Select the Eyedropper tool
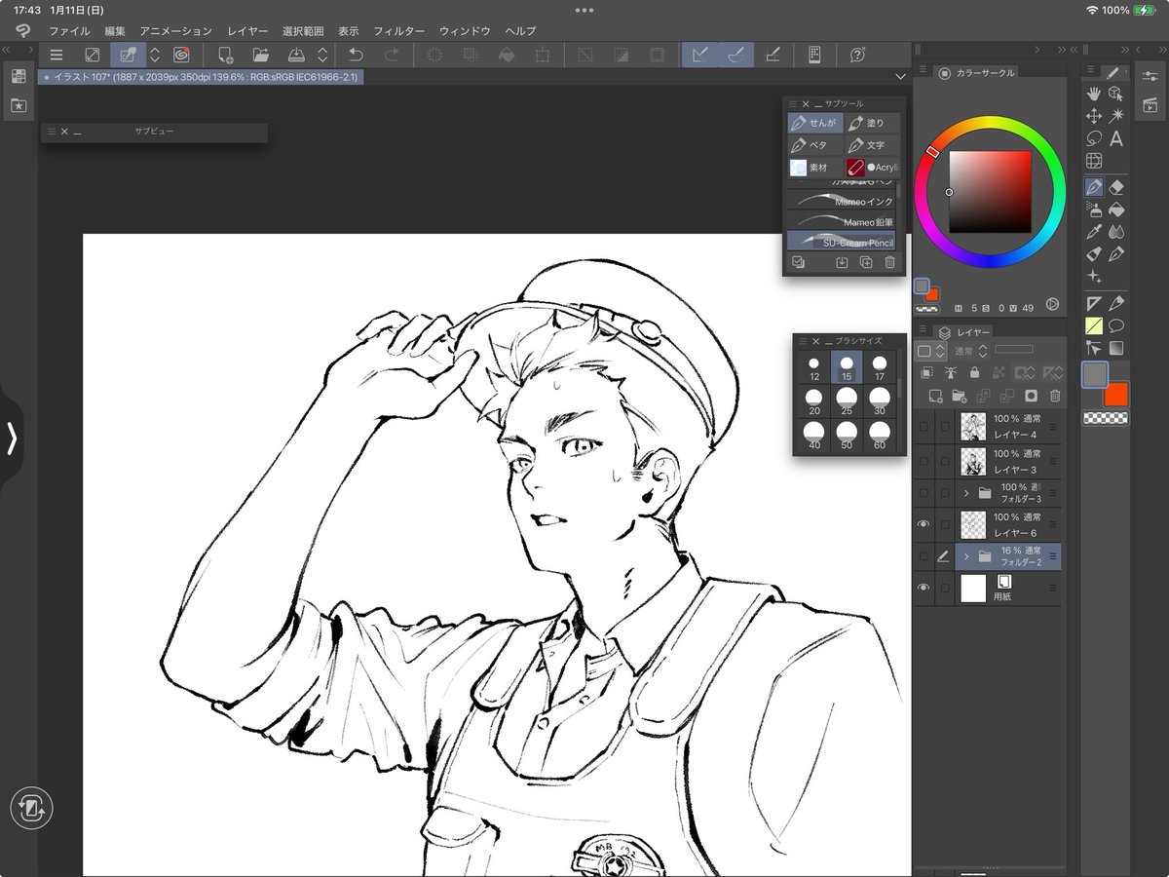 [x=1094, y=231]
